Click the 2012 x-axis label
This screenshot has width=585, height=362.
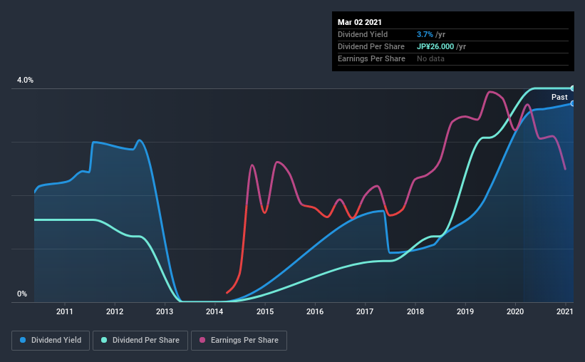click(115, 311)
